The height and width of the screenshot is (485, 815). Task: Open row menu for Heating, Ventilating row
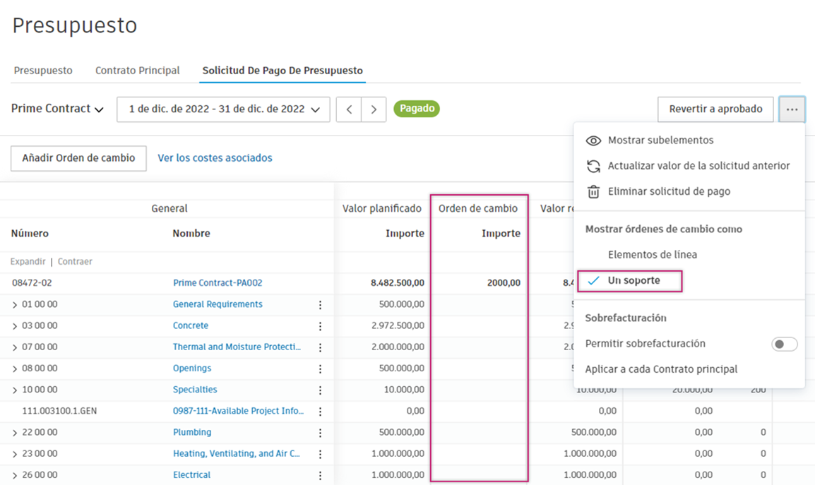[320, 454]
